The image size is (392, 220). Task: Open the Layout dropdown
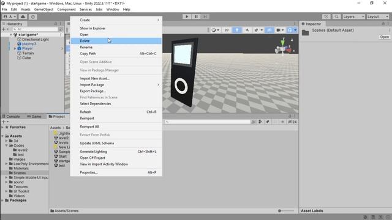(378, 16)
